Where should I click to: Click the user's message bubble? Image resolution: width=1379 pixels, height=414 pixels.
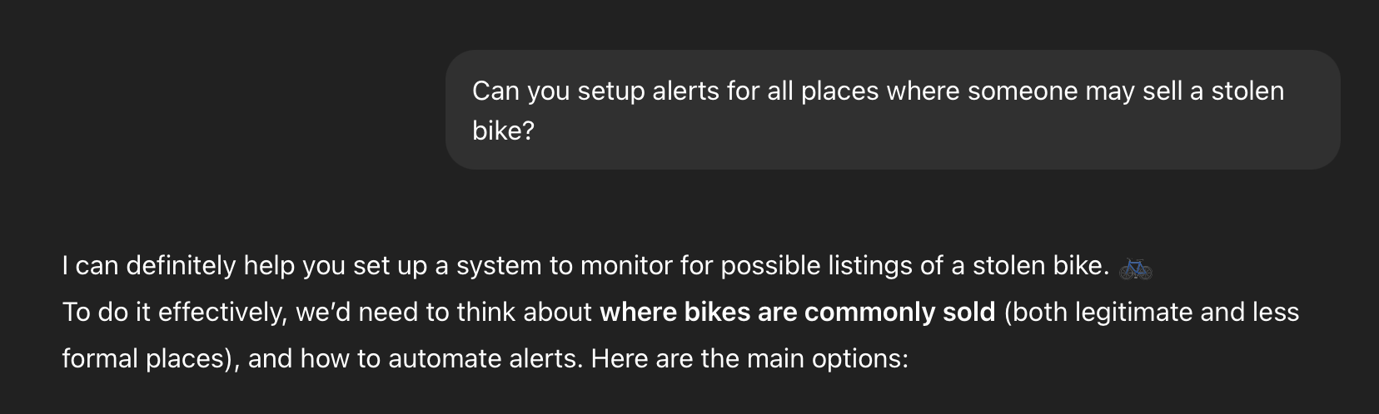892,110
